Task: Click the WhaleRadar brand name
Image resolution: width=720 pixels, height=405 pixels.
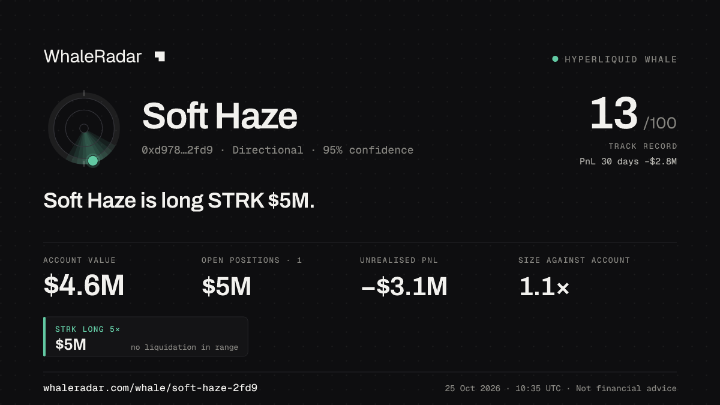Action: click(92, 56)
